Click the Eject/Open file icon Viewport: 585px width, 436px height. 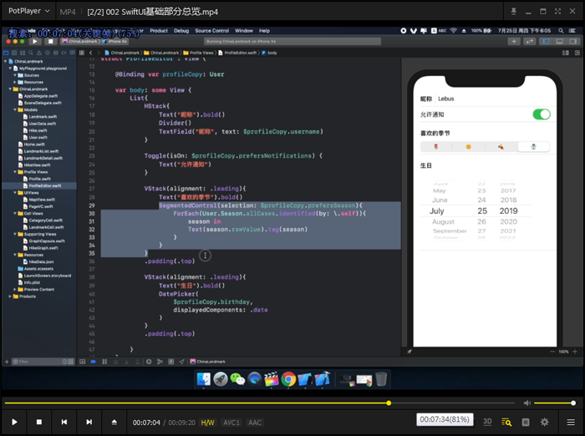[x=114, y=423]
